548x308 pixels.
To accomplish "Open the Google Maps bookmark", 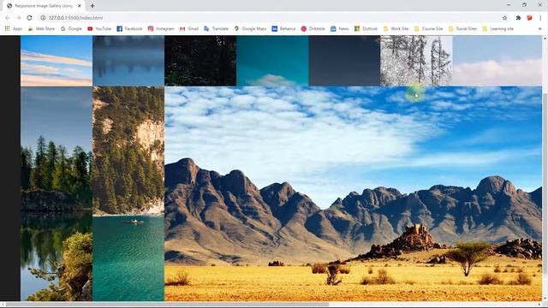I will point(250,28).
